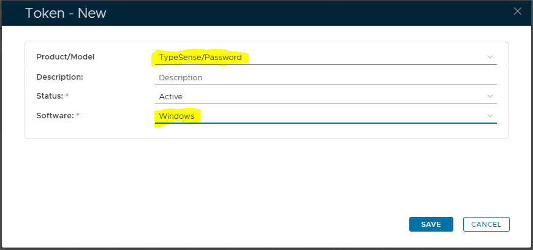Click the TypeSense/Password selected value
Screen dimensions: 533x250
click(200, 58)
